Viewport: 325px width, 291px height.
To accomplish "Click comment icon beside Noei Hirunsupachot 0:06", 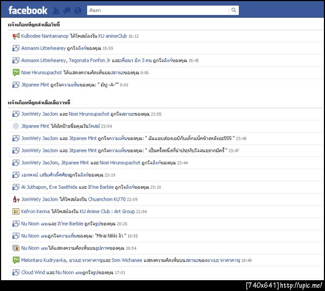I will [x=16, y=72].
